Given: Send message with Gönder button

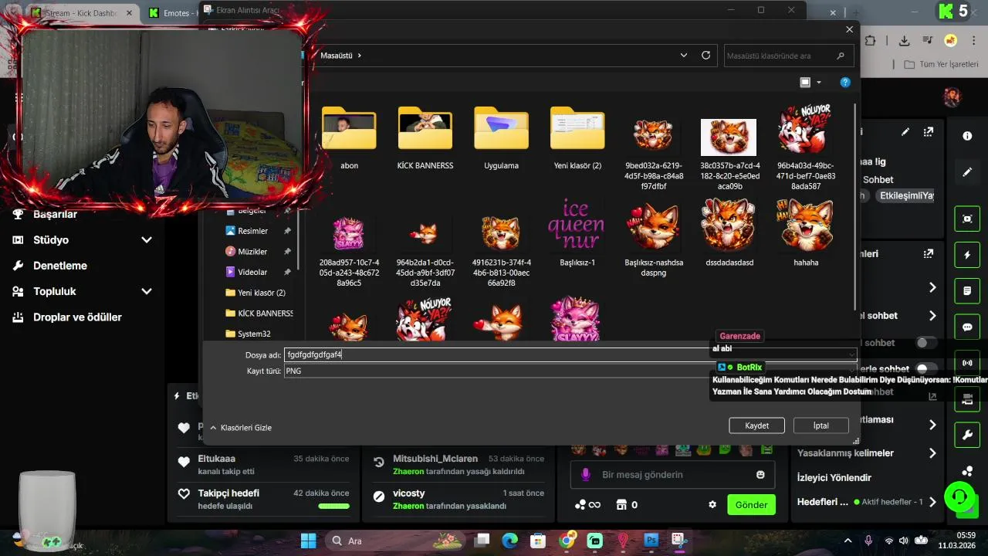Looking at the screenshot, I should [x=751, y=505].
